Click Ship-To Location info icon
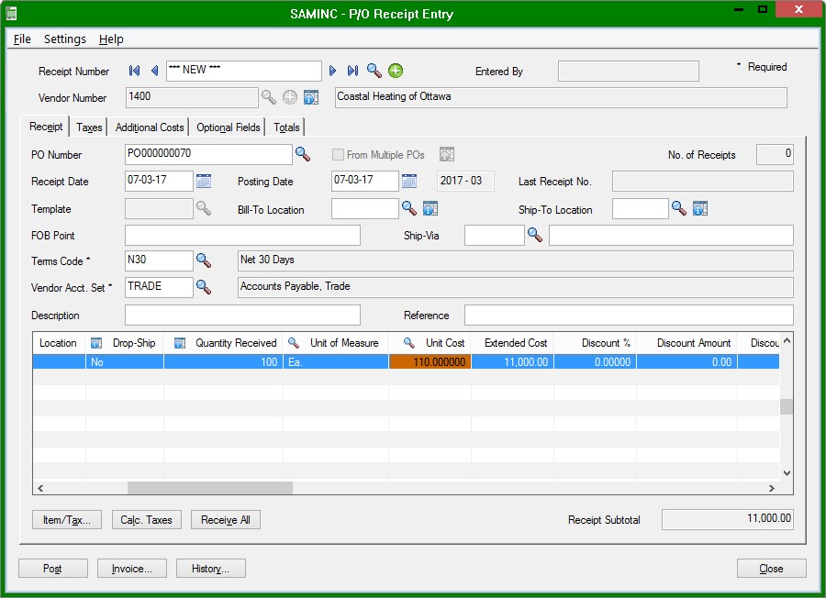Image resolution: width=826 pixels, height=598 pixels. [700, 209]
